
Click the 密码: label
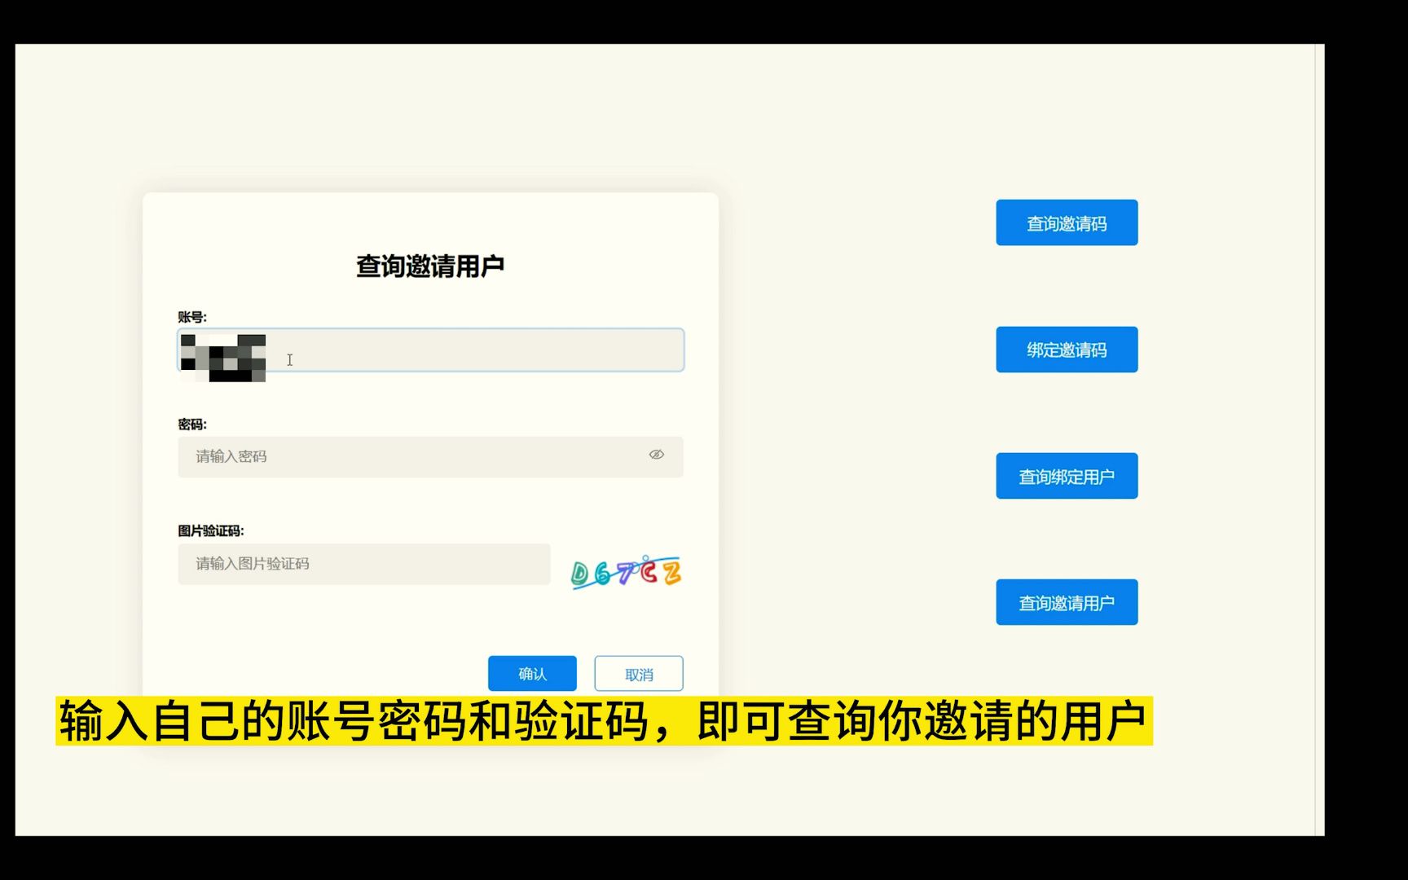[x=192, y=425]
